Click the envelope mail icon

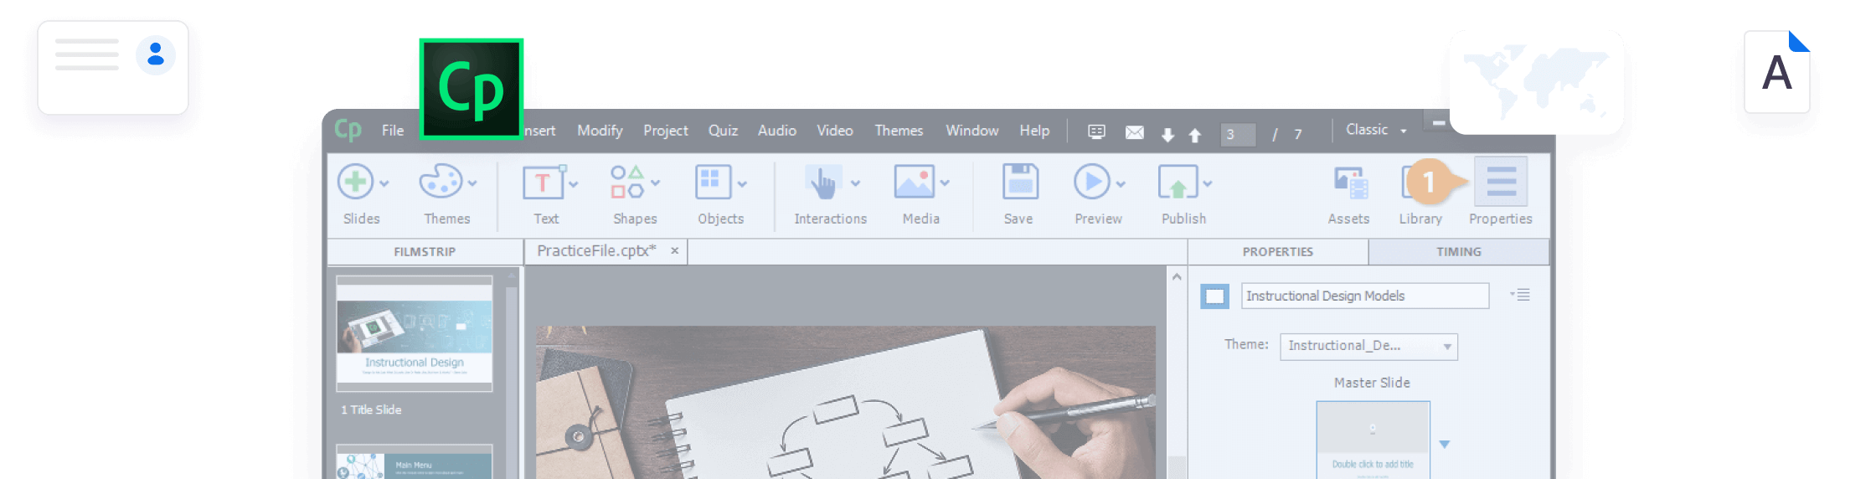(x=1134, y=132)
